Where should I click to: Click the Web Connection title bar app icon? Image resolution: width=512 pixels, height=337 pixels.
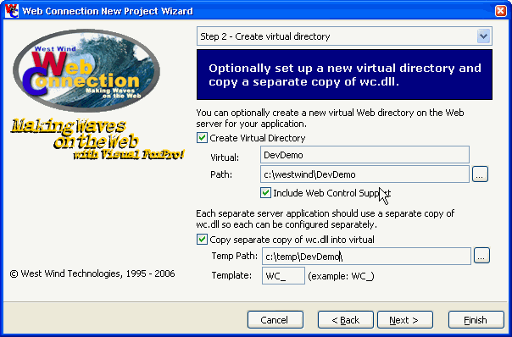pos(11,11)
